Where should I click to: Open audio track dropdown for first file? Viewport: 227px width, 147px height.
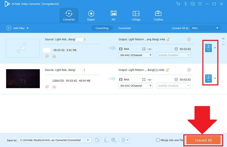[x=136, y=55]
